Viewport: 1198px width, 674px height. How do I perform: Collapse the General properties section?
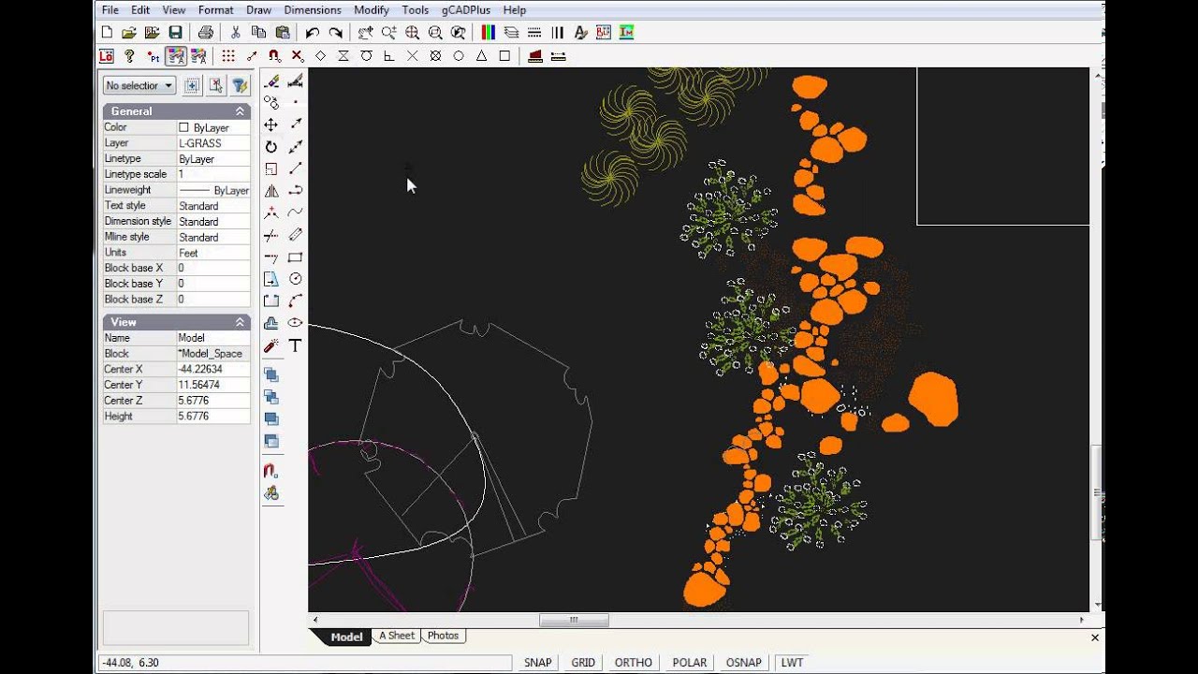[240, 111]
